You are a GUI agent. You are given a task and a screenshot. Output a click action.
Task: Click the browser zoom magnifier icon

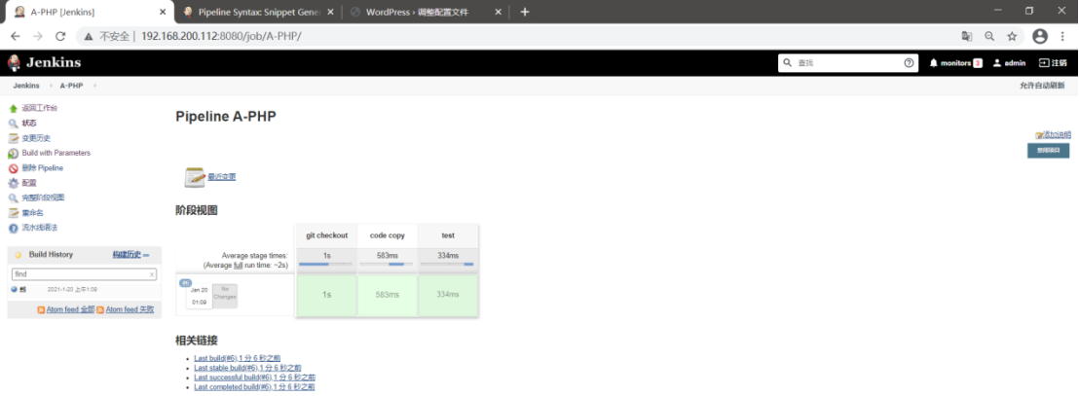click(x=989, y=36)
